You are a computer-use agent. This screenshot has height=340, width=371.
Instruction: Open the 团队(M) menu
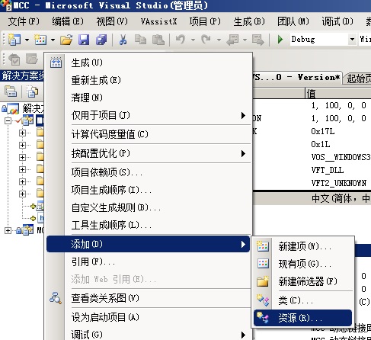293,21
